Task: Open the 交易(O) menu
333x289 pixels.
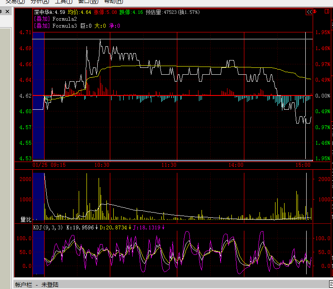Action: point(15,2)
